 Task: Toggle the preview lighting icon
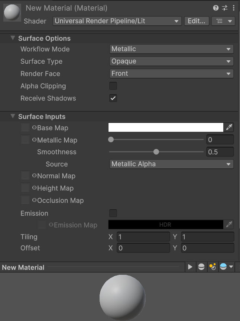point(213,267)
